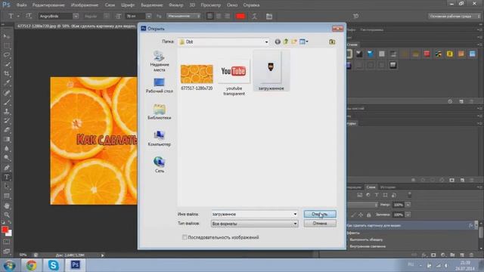484x272 pixels.
Task: Go back to last folder in Open dialog
Action: [x=278, y=42]
